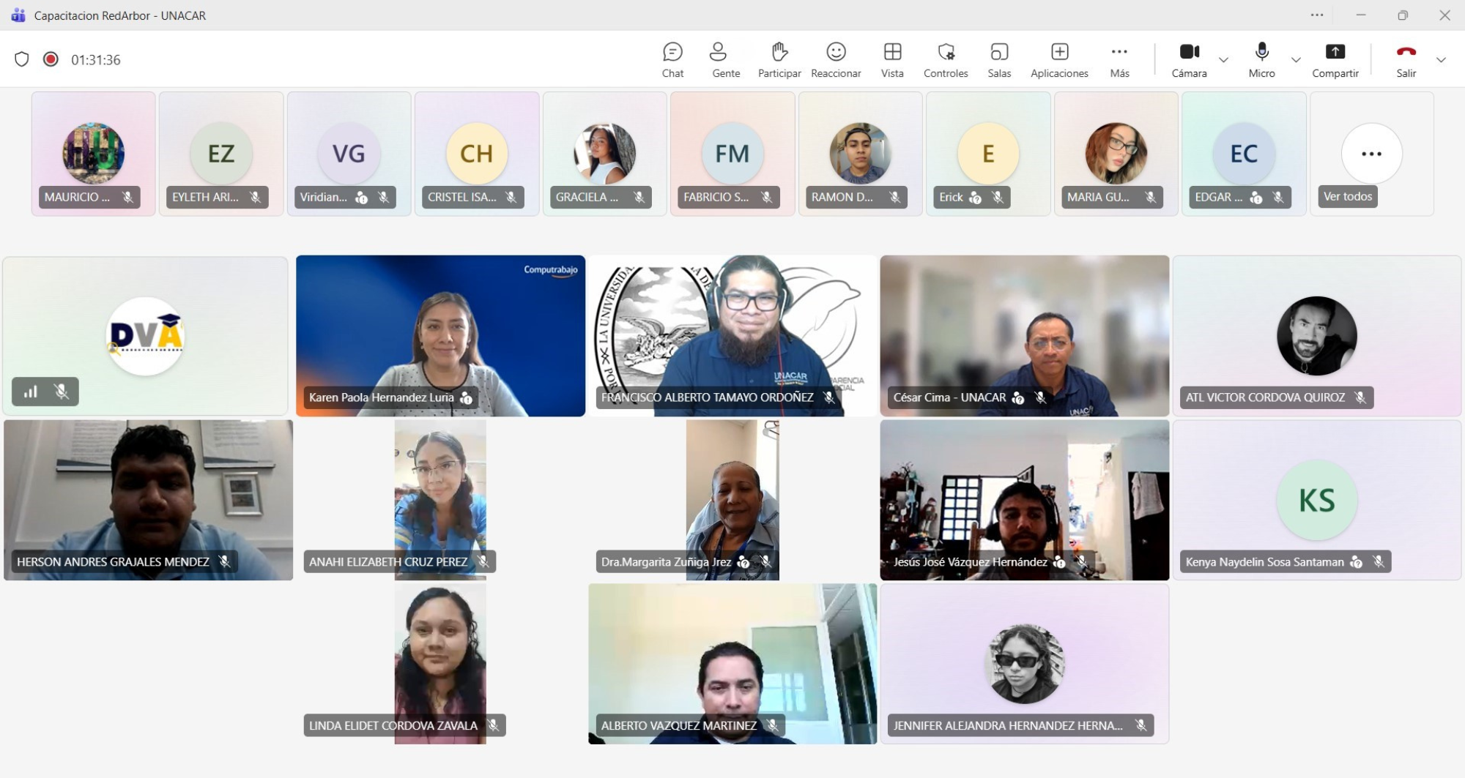Screen dimensions: 1465x778
Task: Click the red recording indicator
Action: click(x=51, y=59)
